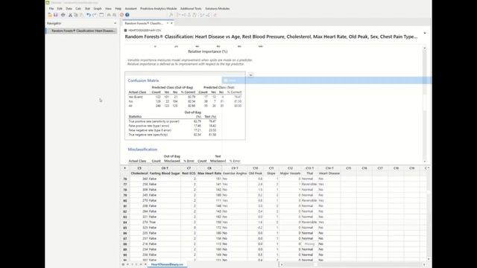Open the Graph menu
This screenshot has width=477, height=268.
pos(98,8)
